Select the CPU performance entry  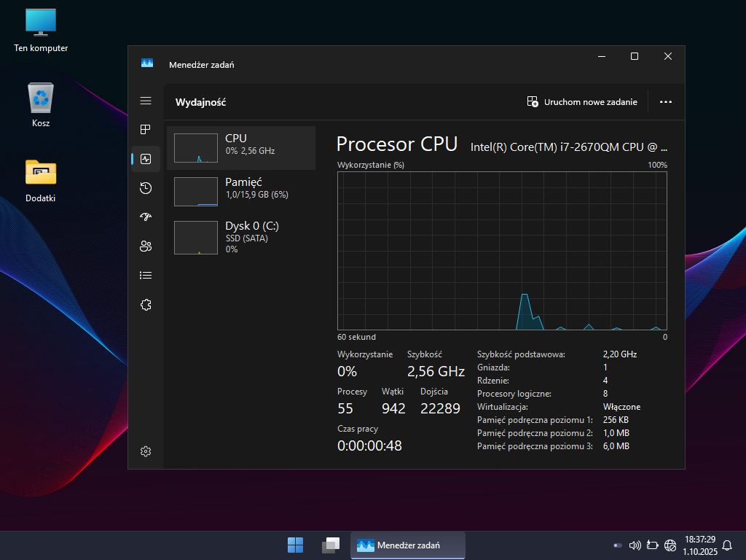click(x=241, y=148)
